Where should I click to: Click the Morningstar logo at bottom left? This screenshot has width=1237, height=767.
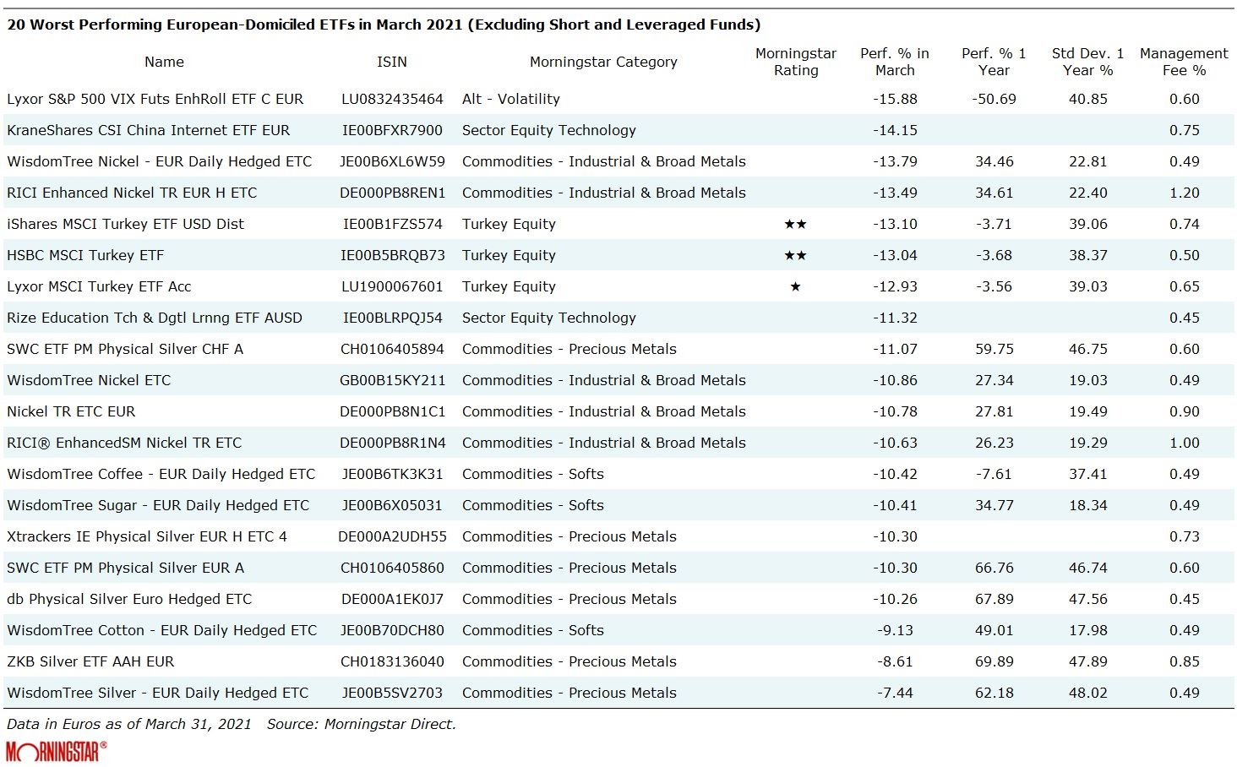(56, 750)
